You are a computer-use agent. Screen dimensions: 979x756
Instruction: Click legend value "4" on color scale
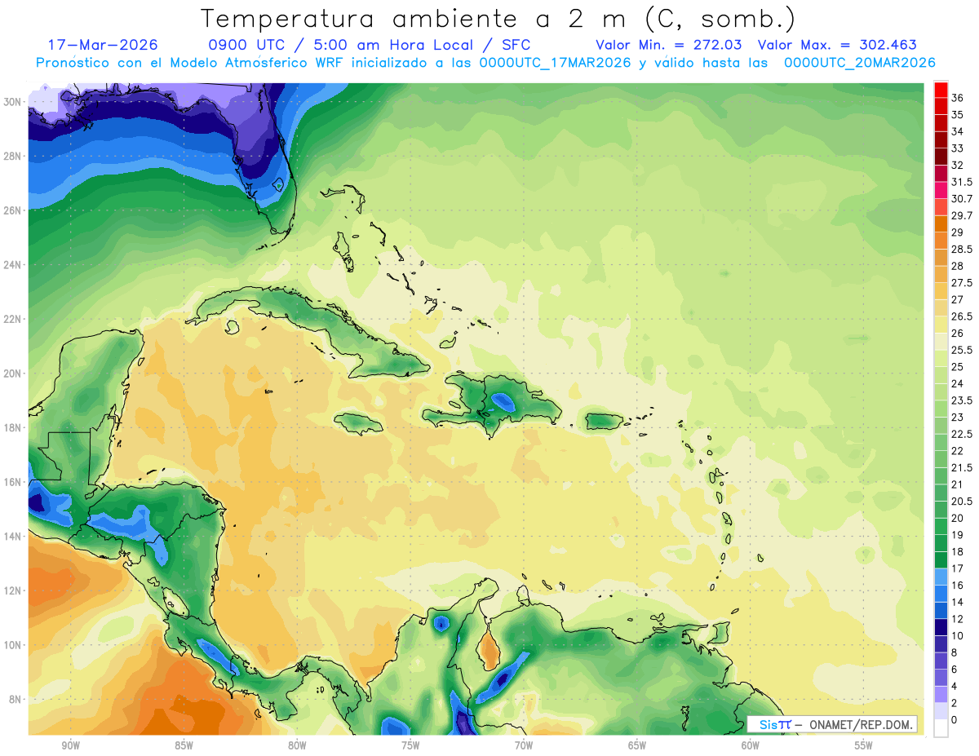click(955, 686)
